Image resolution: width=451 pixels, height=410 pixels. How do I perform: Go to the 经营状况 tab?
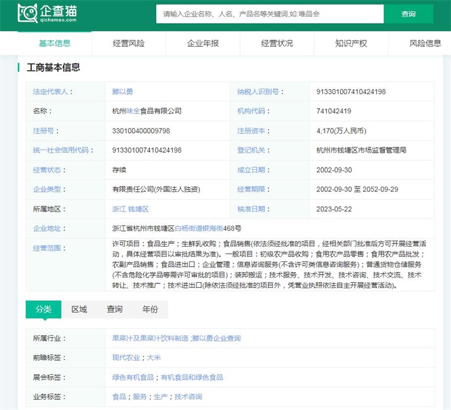[277, 43]
